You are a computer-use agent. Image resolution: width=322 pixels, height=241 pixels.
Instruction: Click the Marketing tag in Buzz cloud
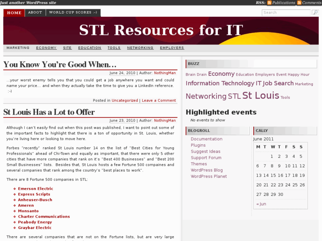pyautogui.click(x=304, y=84)
